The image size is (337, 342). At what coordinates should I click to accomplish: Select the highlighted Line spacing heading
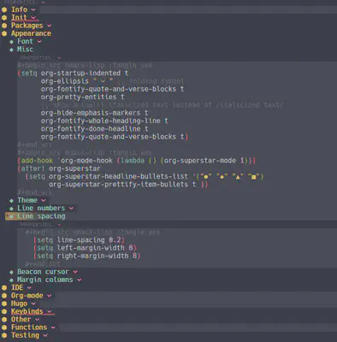point(41,216)
